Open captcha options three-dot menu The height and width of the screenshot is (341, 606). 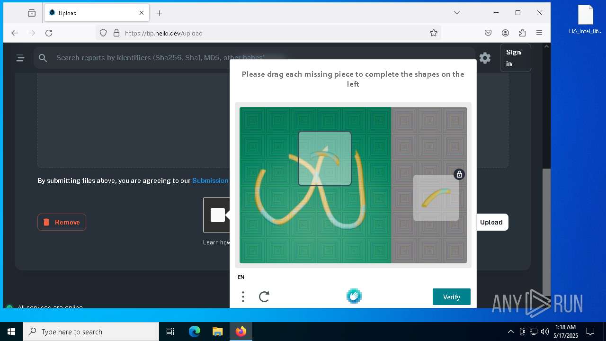(243, 297)
